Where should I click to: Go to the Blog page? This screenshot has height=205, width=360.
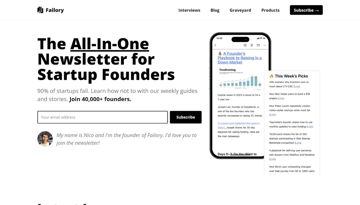(x=215, y=10)
